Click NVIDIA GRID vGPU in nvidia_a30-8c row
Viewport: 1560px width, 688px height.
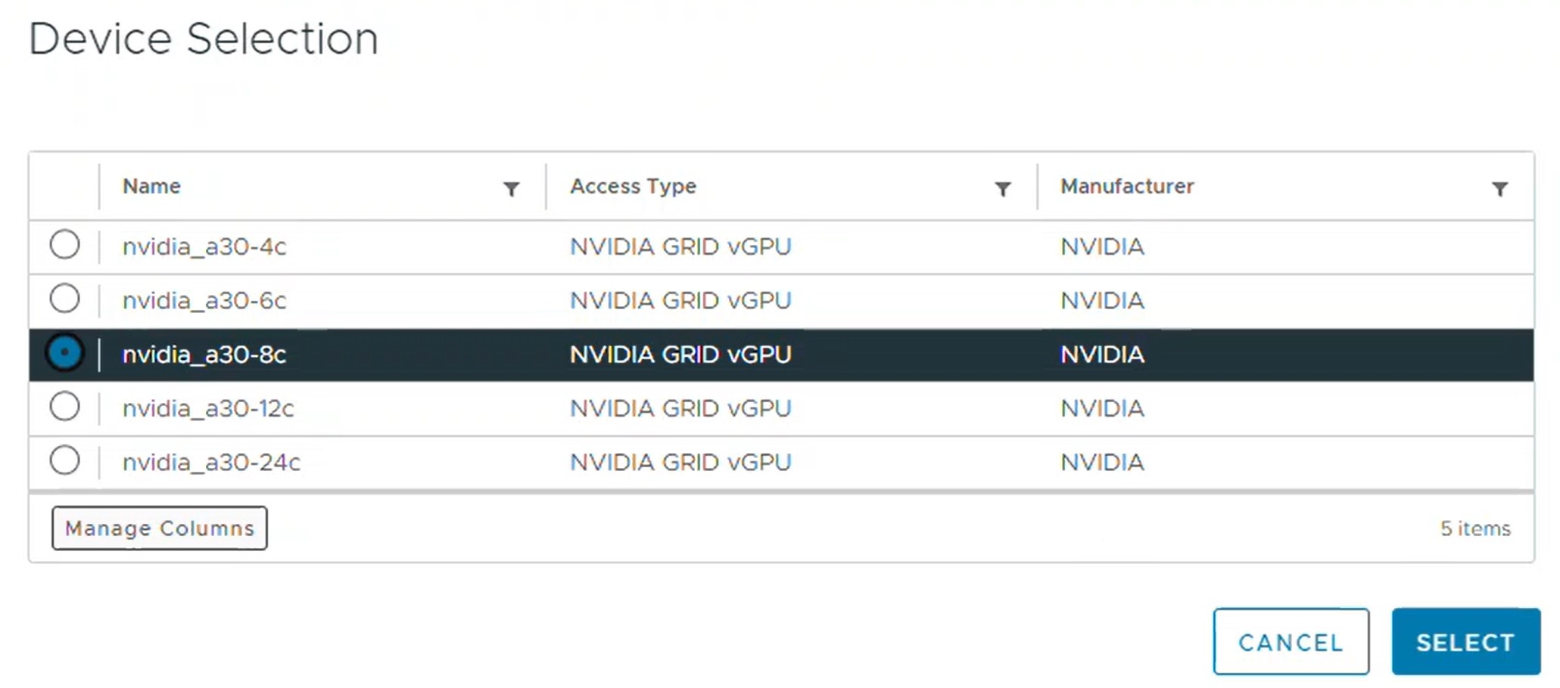pyautogui.click(x=680, y=355)
